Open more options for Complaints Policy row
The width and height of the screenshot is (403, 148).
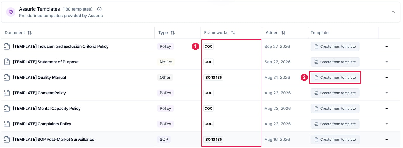click(386, 124)
